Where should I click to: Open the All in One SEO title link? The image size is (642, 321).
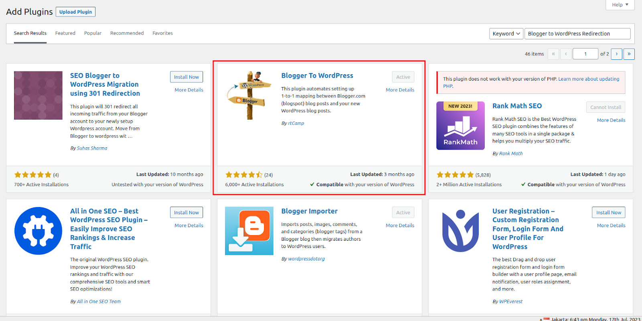pyautogui.click(x=109, y=229)
